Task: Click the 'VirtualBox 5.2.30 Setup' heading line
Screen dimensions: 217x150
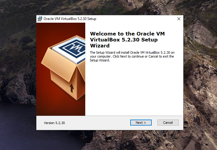Action: (x=124, y=40)
